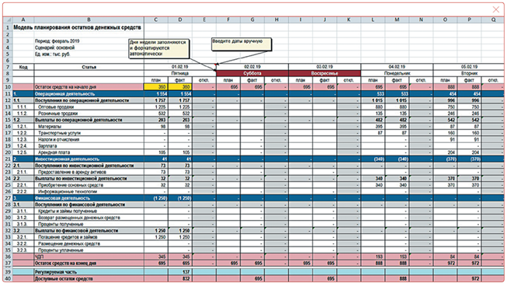The image size is (507, 283).
Task: Select column L header
Action: tap(373, 19)
